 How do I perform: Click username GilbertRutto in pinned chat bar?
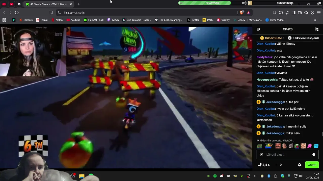coord(274,38)
